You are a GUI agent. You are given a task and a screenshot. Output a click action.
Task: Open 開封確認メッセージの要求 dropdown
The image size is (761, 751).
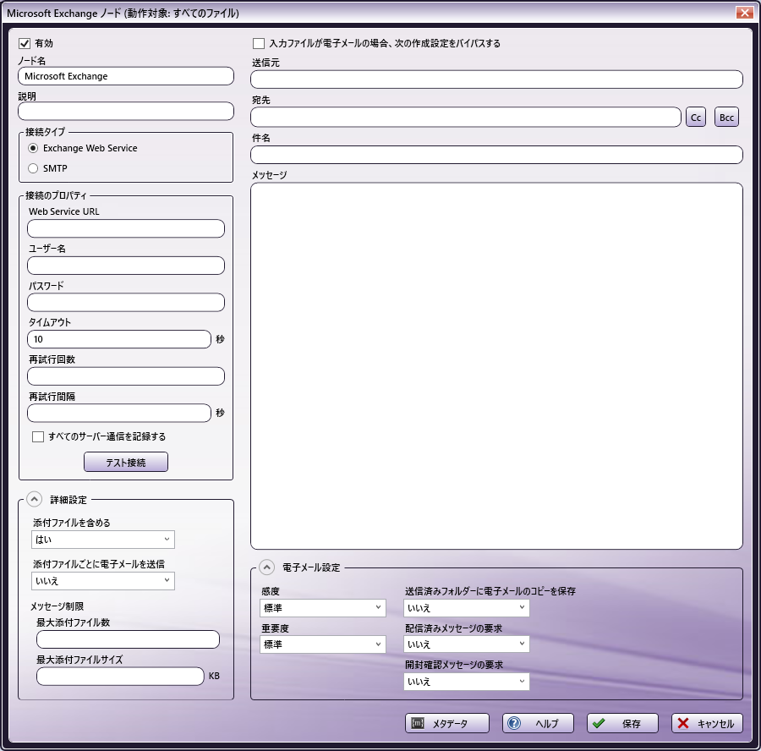click(x=467, y=682)
